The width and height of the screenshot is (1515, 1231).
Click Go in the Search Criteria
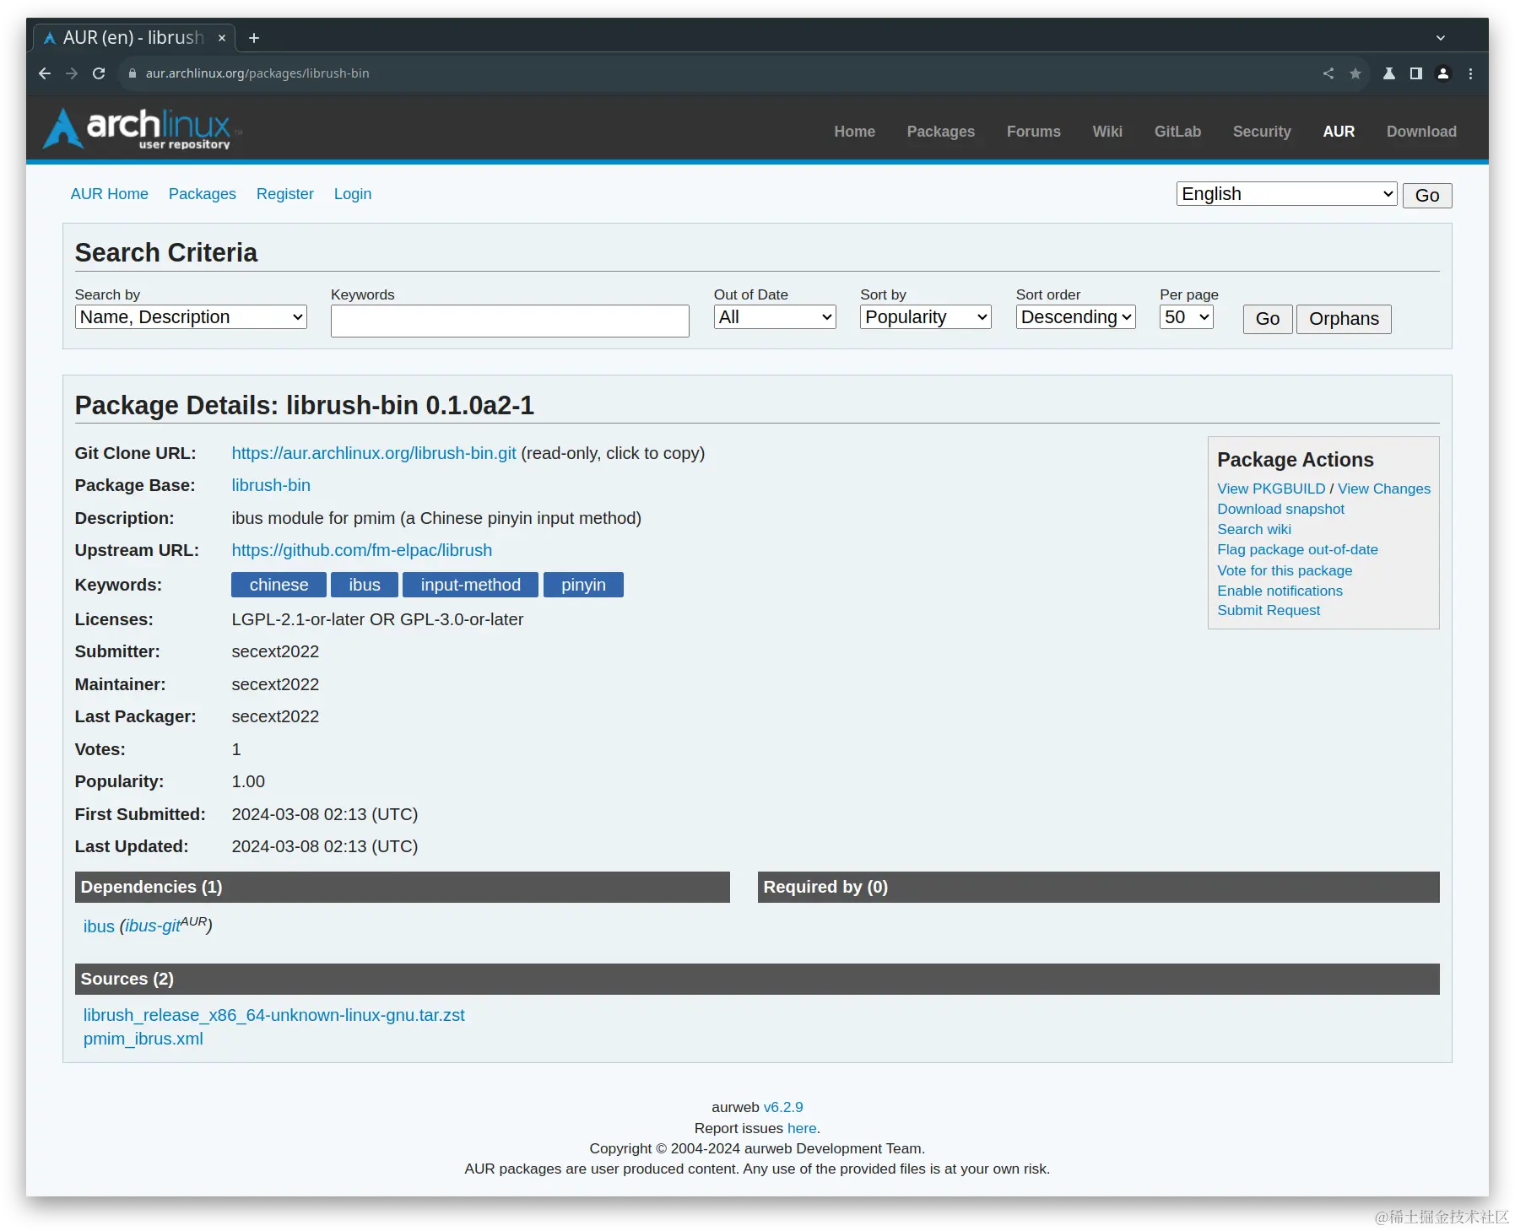tap(1268, 319)
